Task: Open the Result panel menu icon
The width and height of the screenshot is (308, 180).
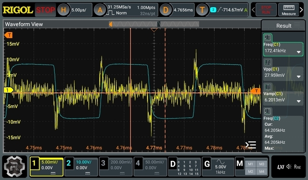Action: [x=297, y=24]
